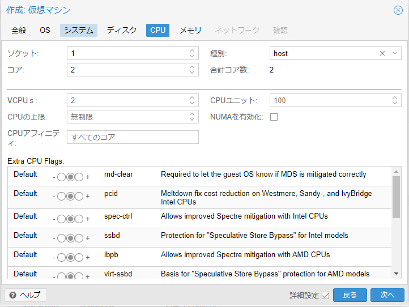Screen dimensions: 409x307
Task: Toggle the 詳細設定 checkbox
Action: tap(325, 295)
